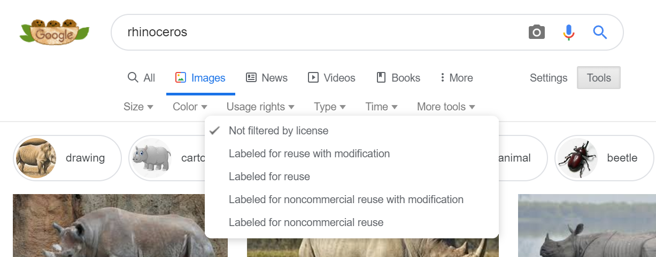This screenshot has width=656, height=257.
Task: Toggle the Tools button
Action: click(599, 78)
